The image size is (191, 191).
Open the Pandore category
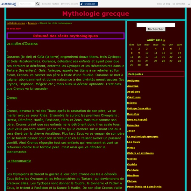[x=133, y=170]
